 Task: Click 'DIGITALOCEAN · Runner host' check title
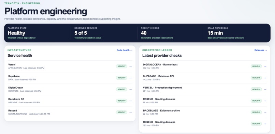tap(160, 65)
